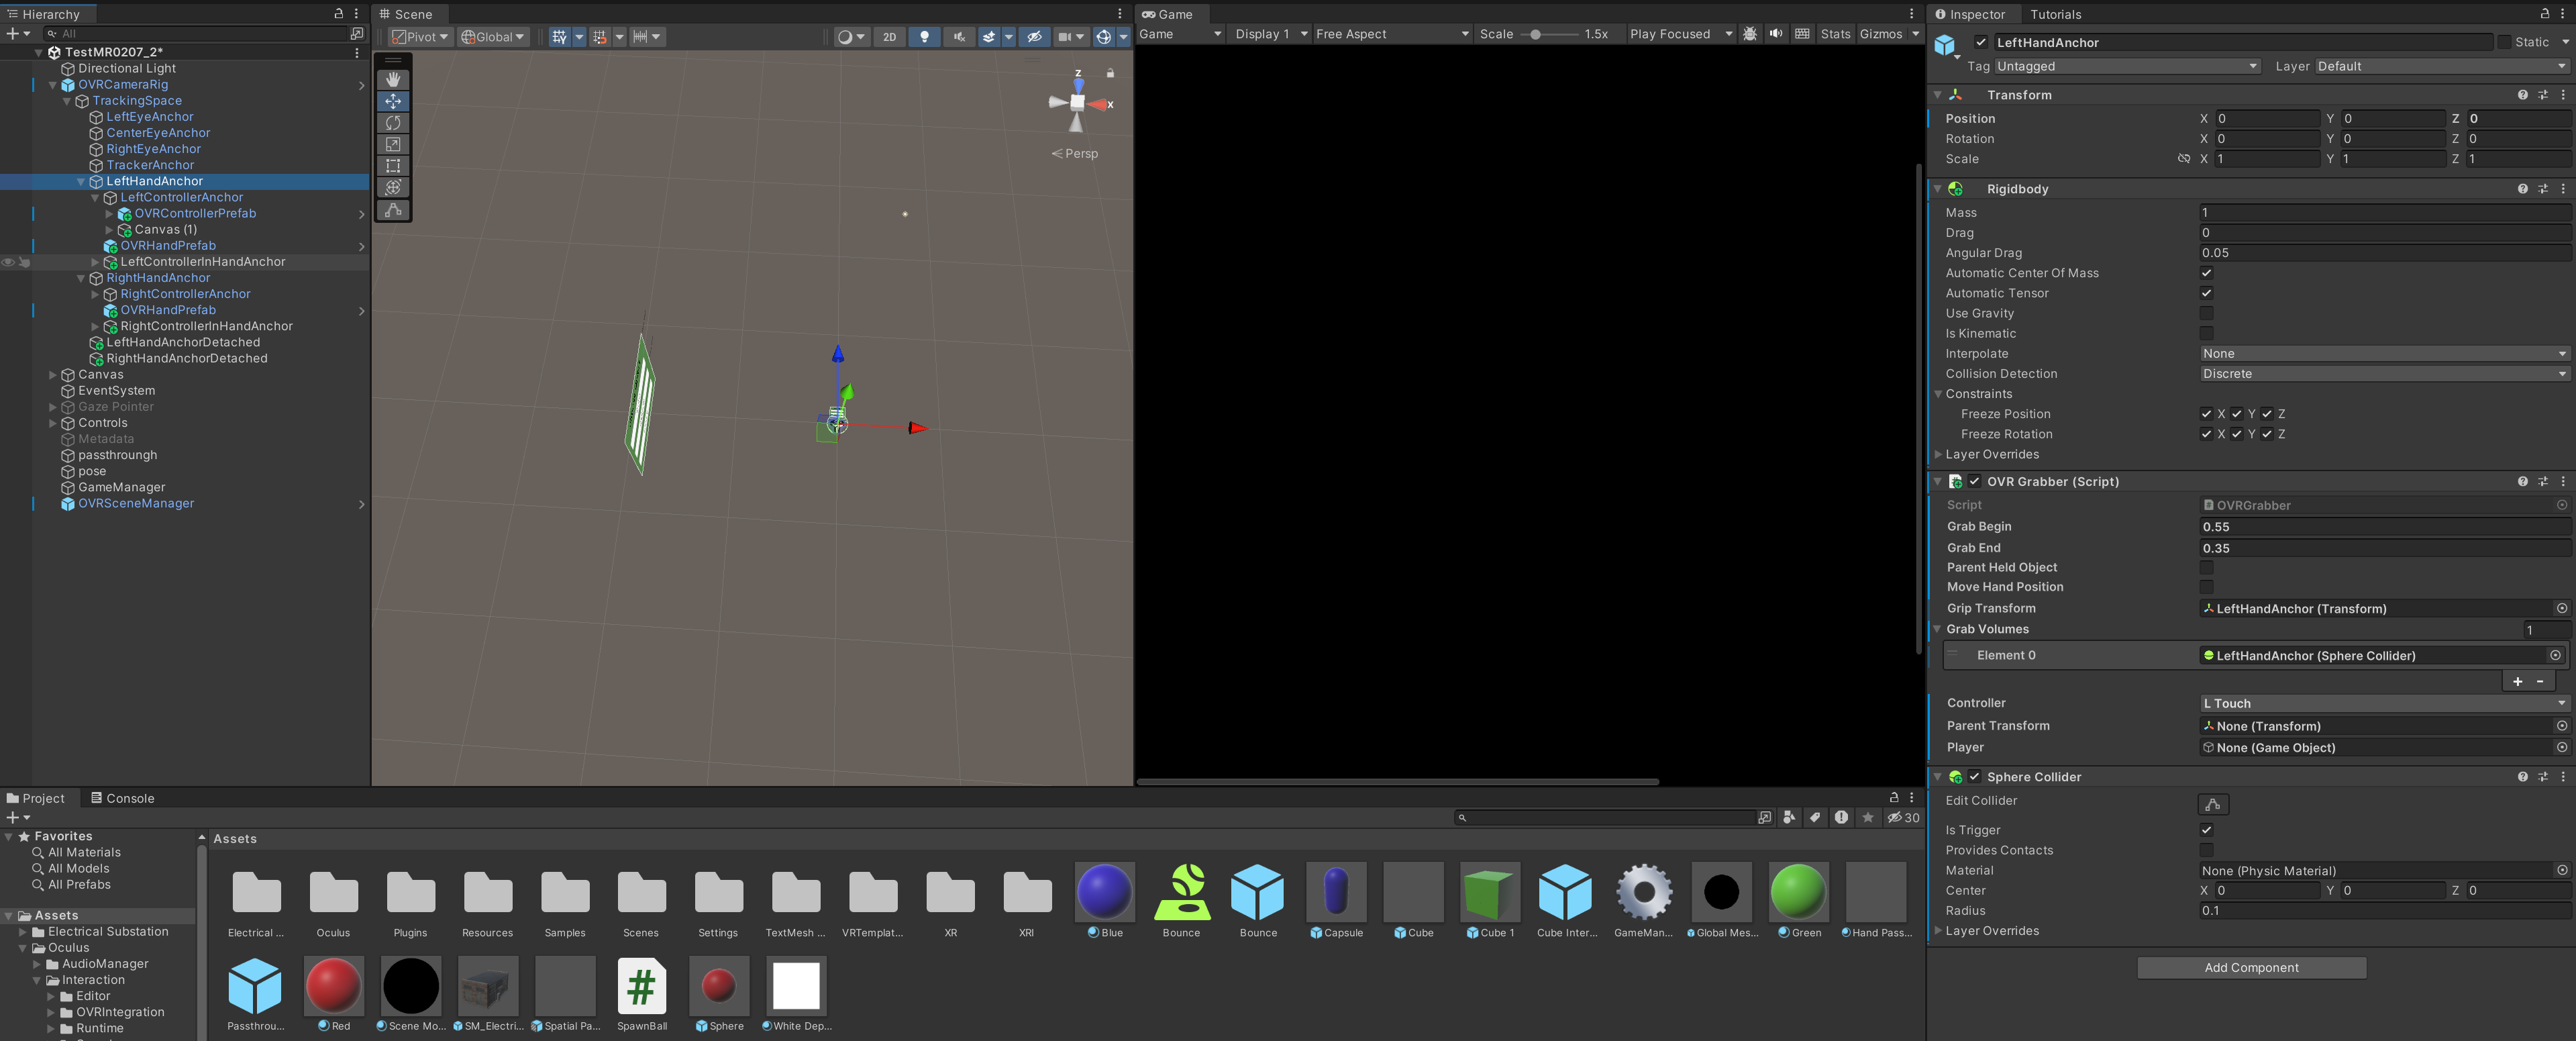Mute audio in Game view
The image size is (2576, 1041).
[1775, 34]
